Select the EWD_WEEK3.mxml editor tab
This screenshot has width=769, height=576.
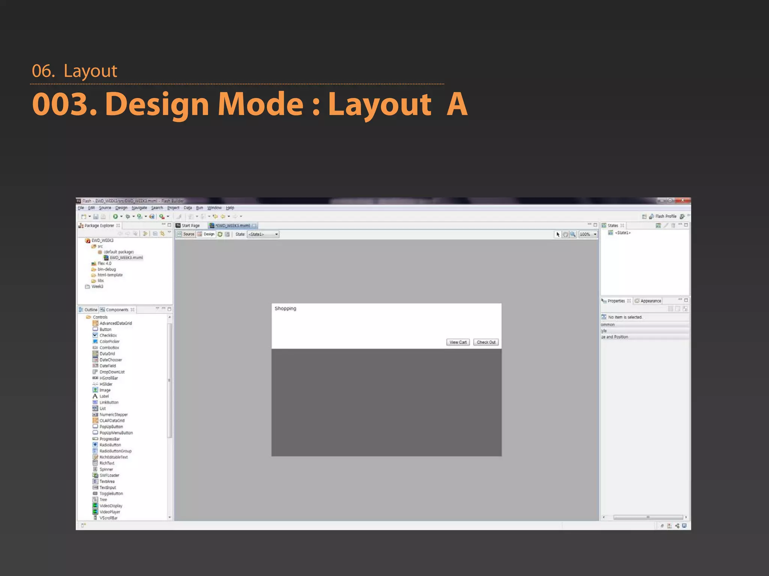pyautogui.click(x=233, y=225)
